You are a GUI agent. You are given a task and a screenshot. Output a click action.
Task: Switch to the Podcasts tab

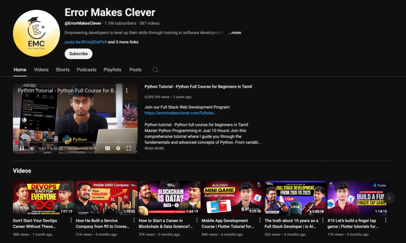[x=86, y=70]
